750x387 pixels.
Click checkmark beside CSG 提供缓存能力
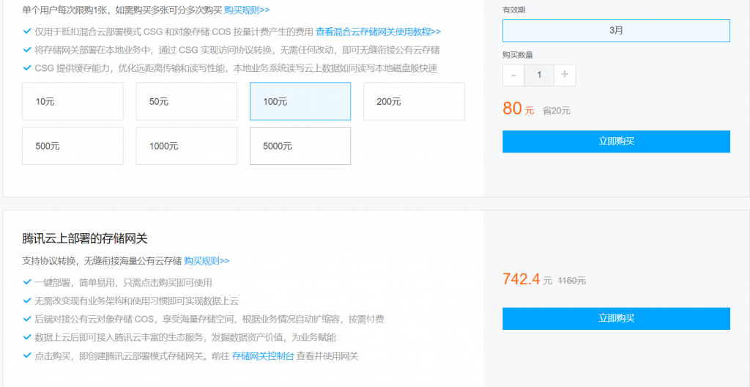pyautogui.click(x=27, y=68)
